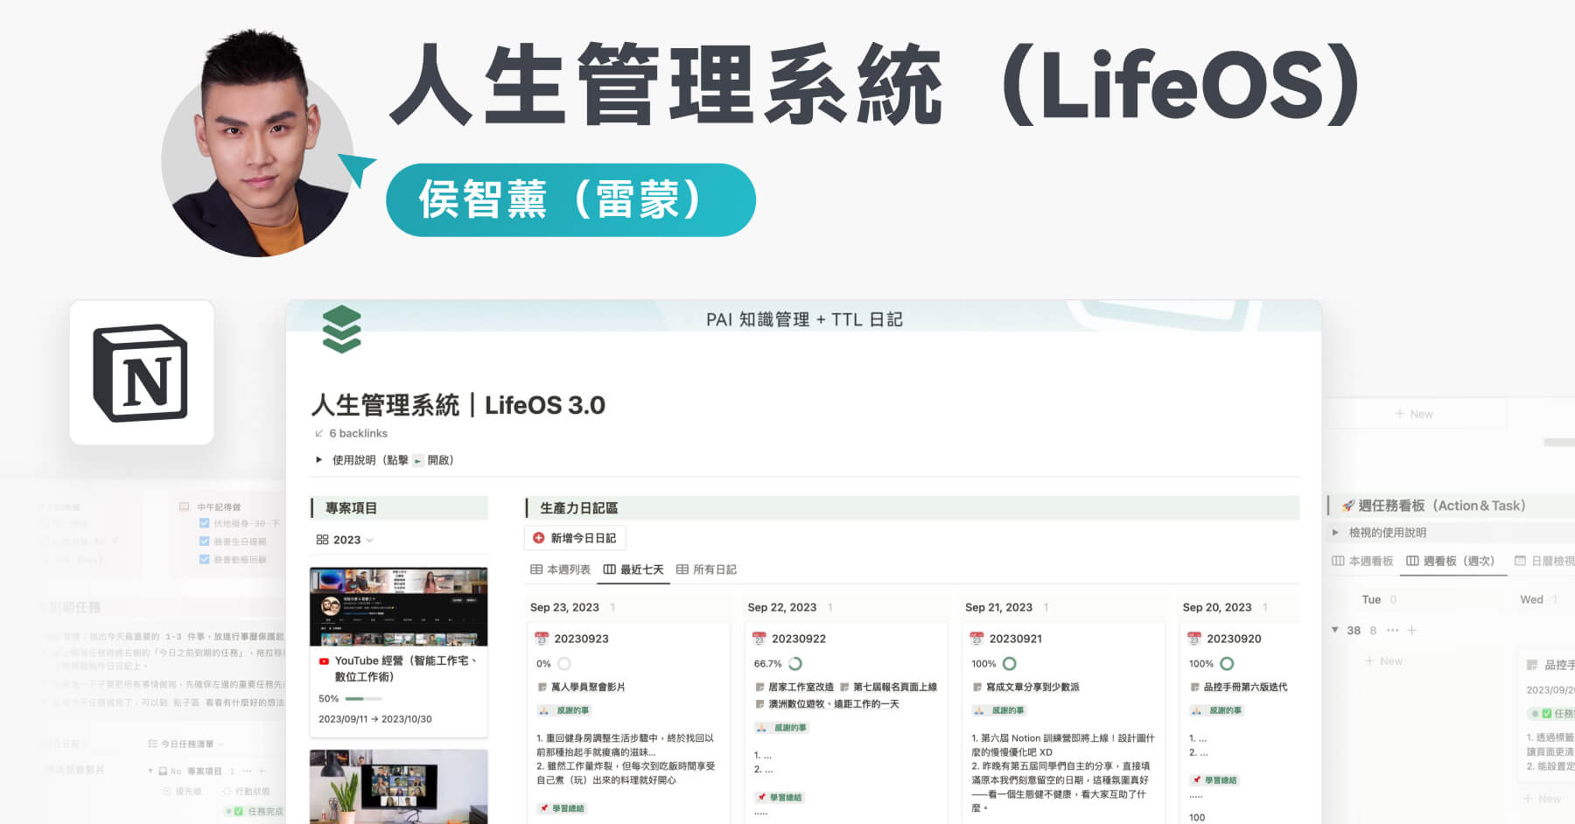The height and width of the screenshot is (824, 1575).
Task: Click the page icon next to 居家工作室改造
Action: [x=759, y=688]
